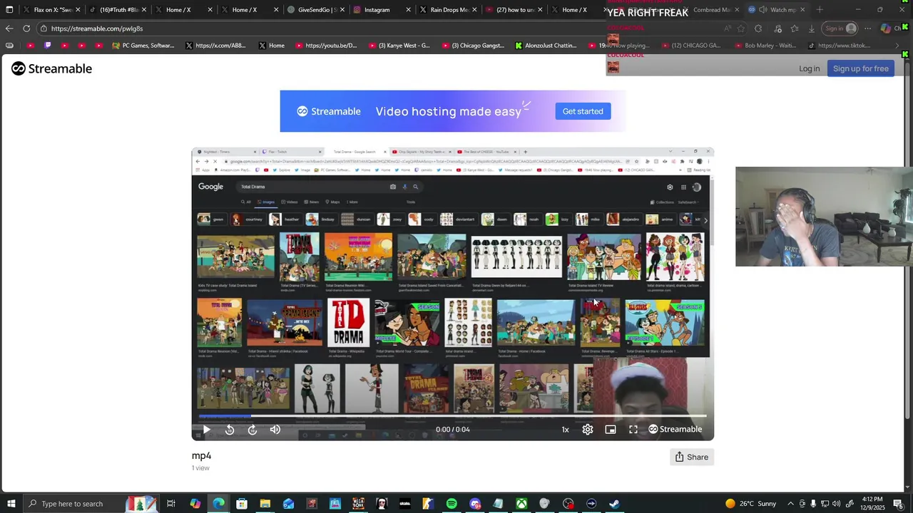Screen dimensions: 913x513
Task: Toggle picture-in-picture mode
Action: (611, 430)
